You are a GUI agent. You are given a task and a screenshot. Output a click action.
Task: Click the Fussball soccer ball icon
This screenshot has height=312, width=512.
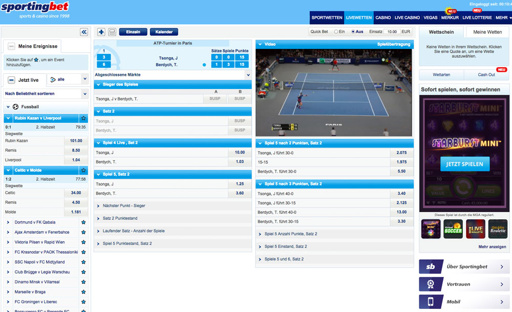point(15,107)
